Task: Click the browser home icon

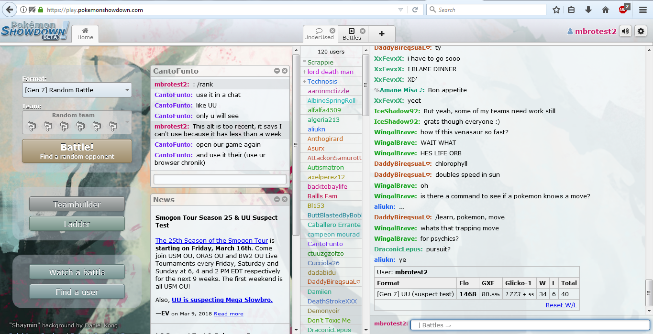Action: (605, 10)
